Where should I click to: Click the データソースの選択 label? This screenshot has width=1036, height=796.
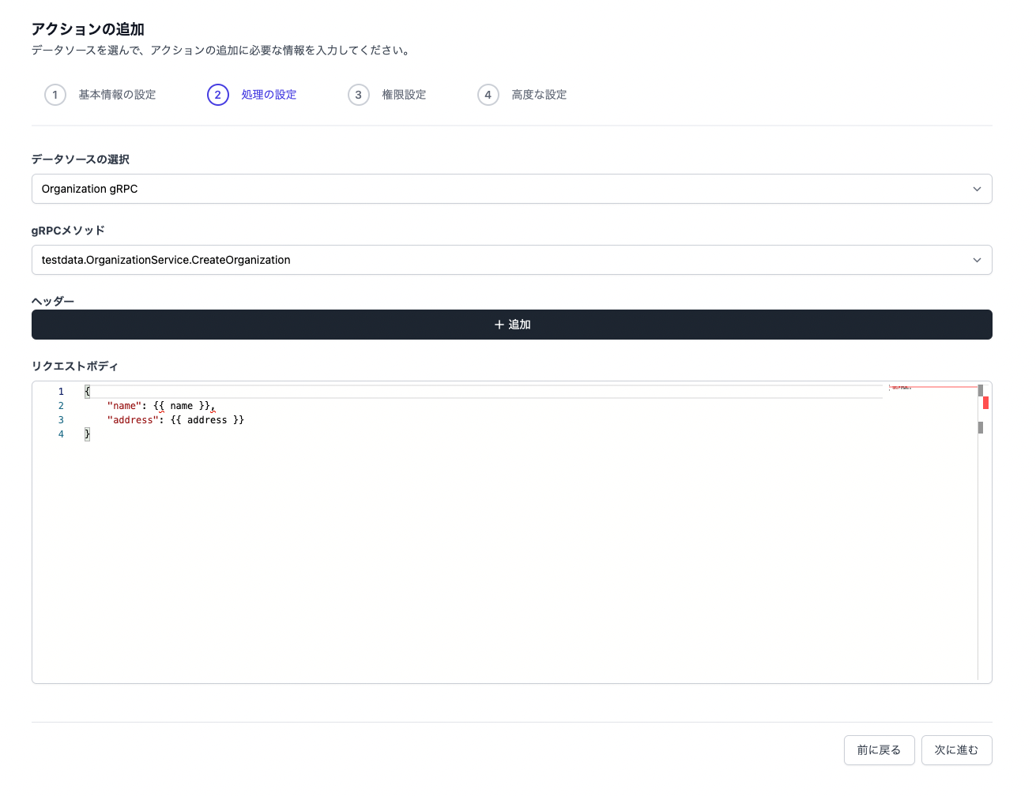pyautogui.click(x=81, y=160)
